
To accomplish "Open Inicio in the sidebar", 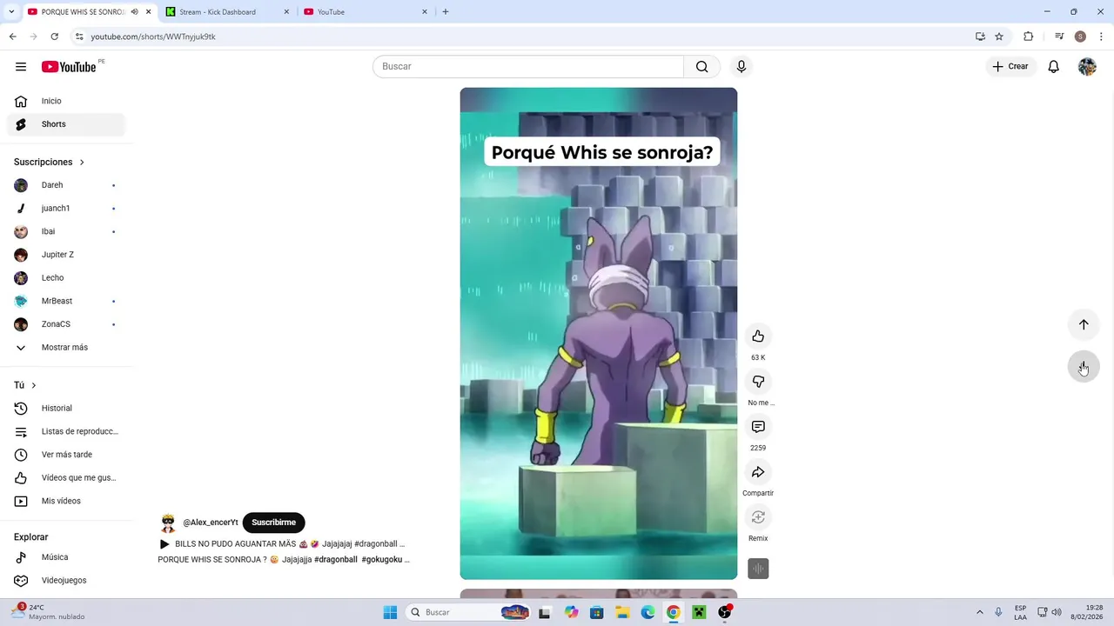I will 66,101.
